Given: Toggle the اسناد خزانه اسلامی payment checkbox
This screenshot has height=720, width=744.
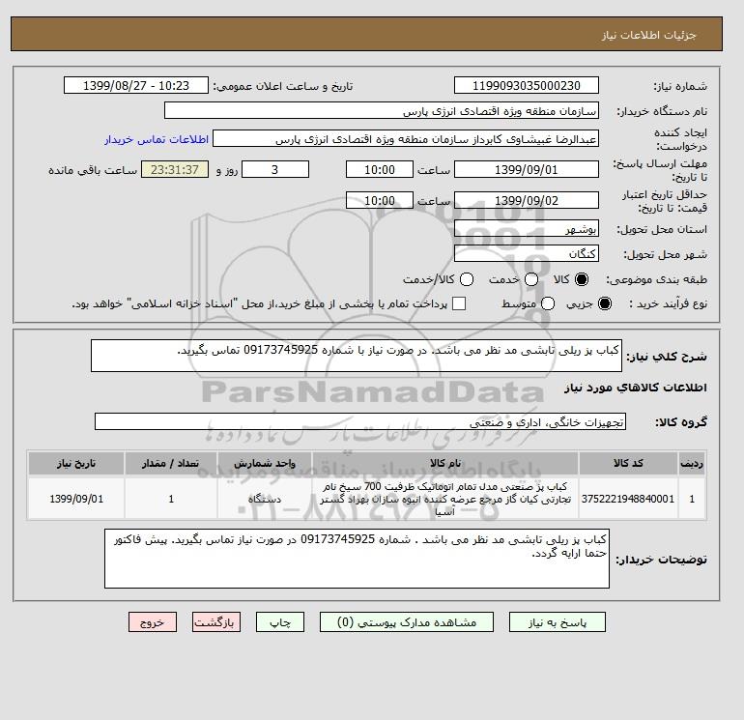Looking at the screenshot, I should tap(459, 303).
